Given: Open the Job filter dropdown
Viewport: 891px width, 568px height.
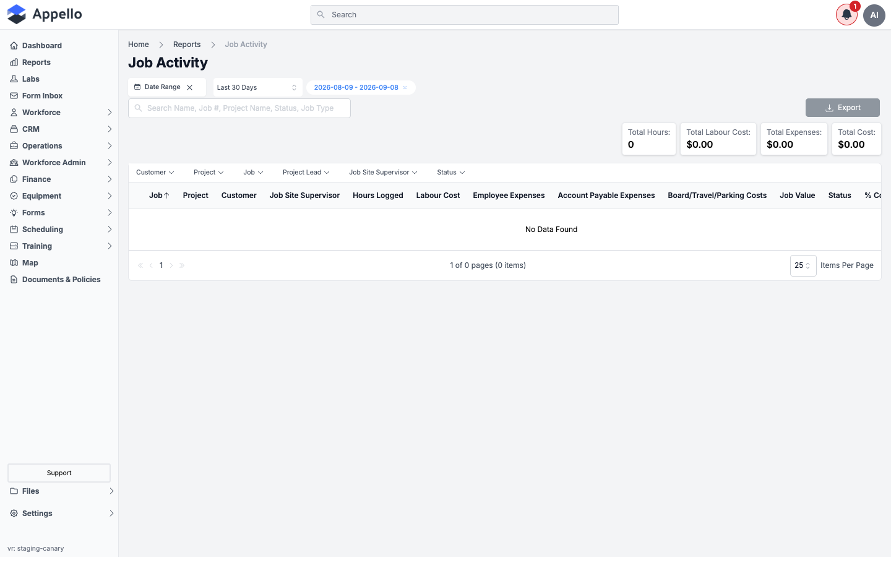Looking at the screenshot, I should tap(253, 173).
